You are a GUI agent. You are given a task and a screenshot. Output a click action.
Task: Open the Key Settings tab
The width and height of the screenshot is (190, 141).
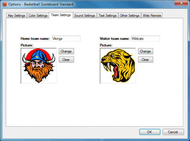point(17,15)
